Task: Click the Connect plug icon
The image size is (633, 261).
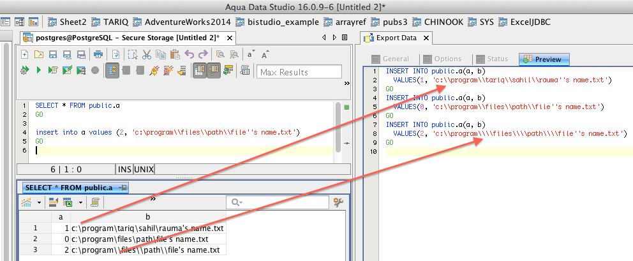Action: click(154, 71)
